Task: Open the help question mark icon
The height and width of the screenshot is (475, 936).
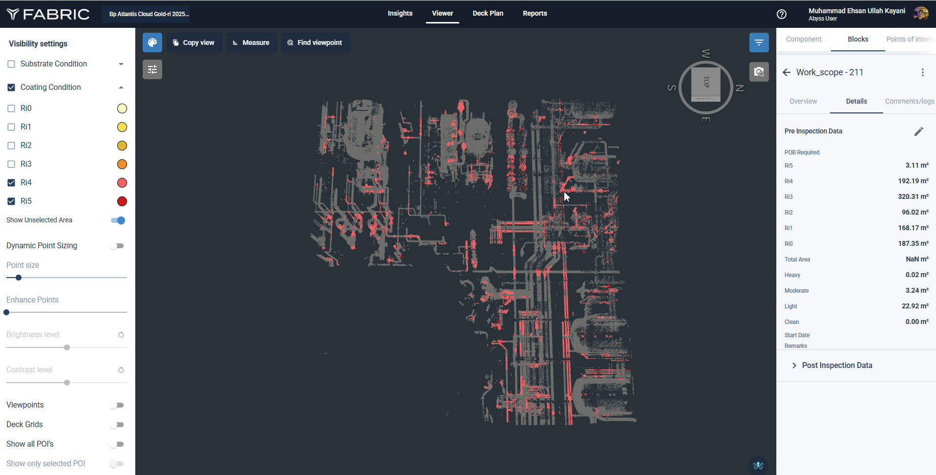Action: [782, 14]
